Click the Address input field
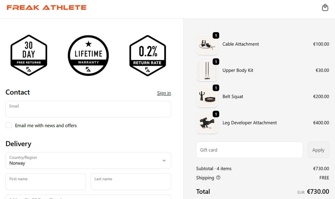 point(88,197)
